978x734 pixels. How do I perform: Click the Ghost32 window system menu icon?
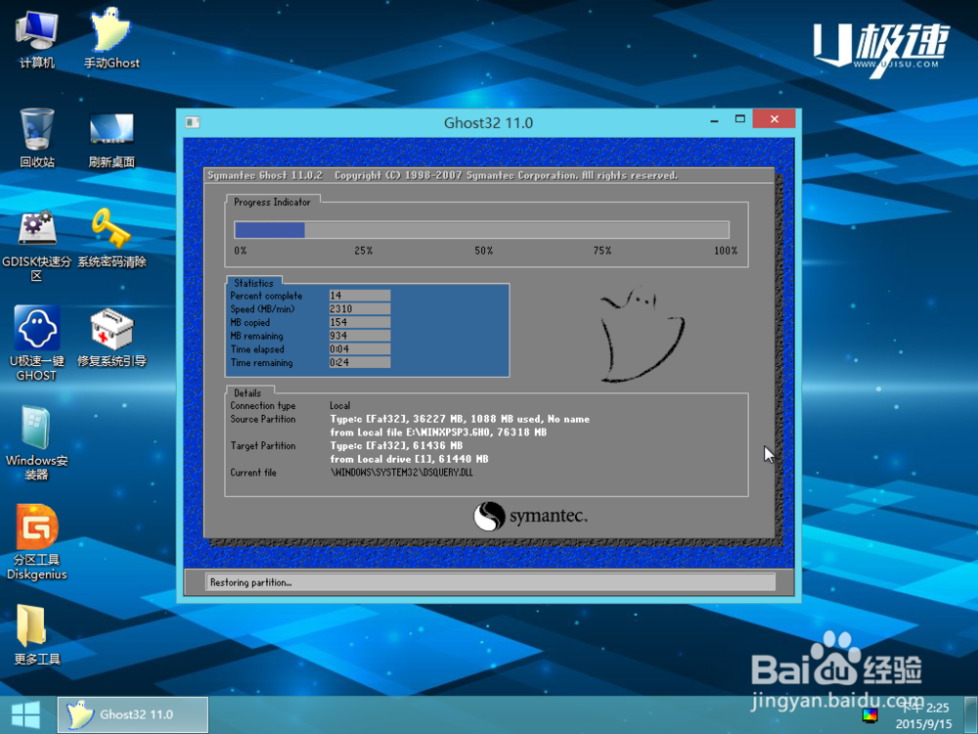click(x=192, y=122)
